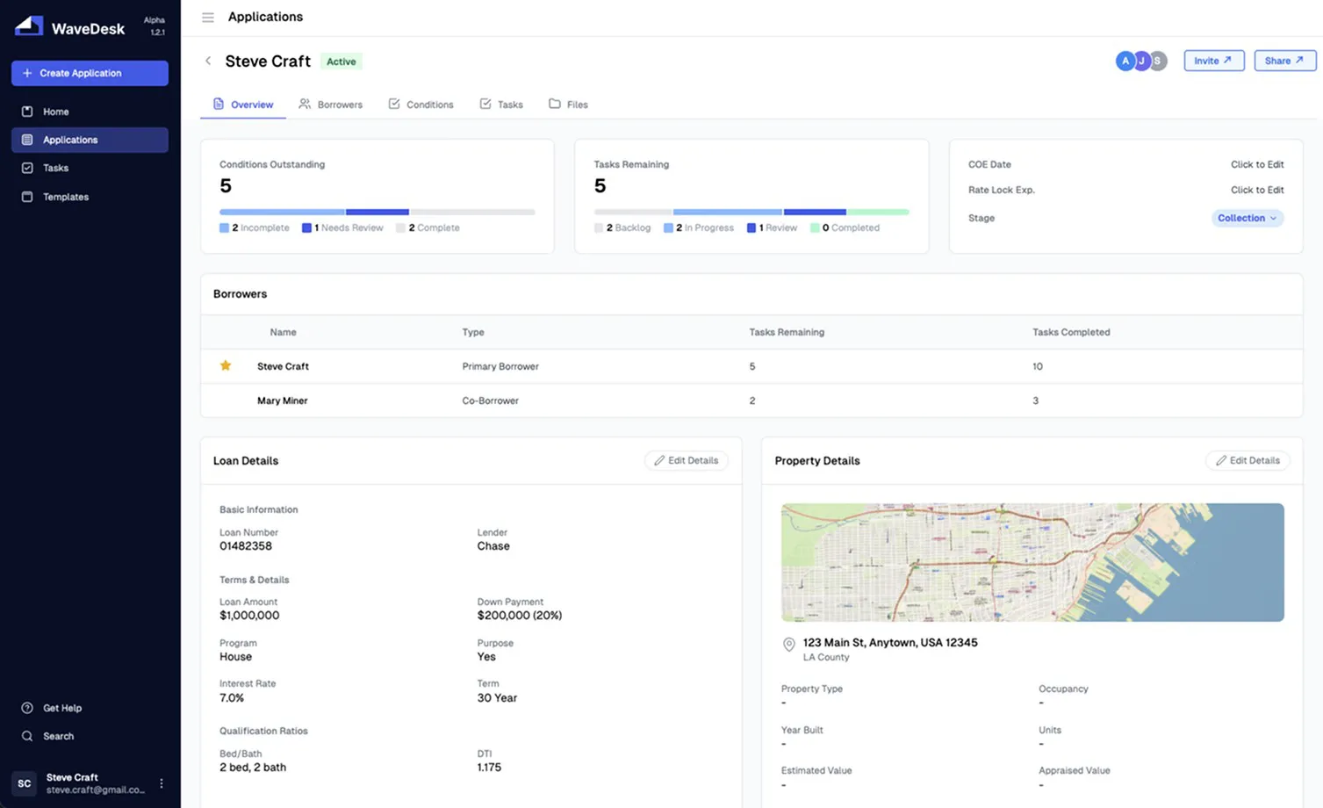Click the WaveDesk logo
The height and width of the screenshot is (808, 1323).
coord(28,25)
